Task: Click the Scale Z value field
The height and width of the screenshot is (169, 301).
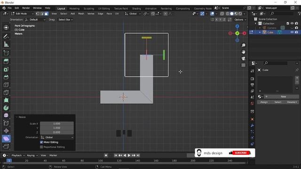Action: pos(57,132)
